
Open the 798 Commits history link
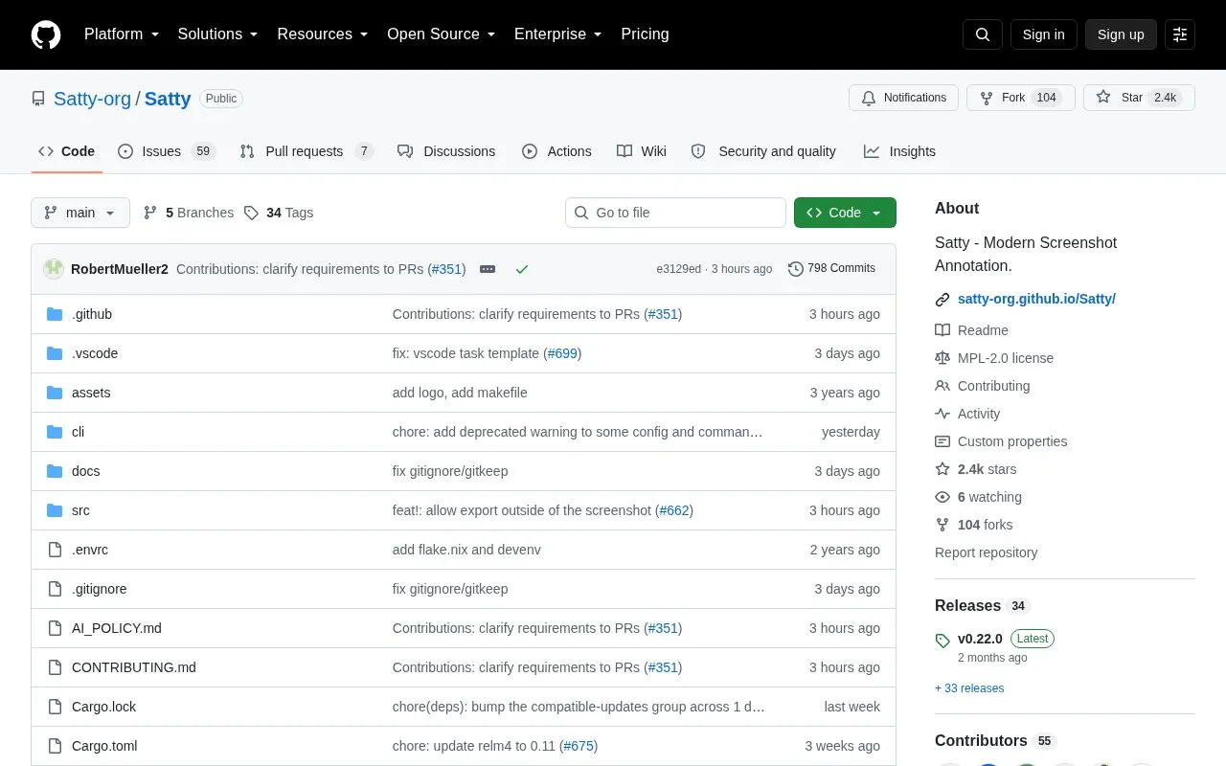pyautogui.click(x=831, y=269)
